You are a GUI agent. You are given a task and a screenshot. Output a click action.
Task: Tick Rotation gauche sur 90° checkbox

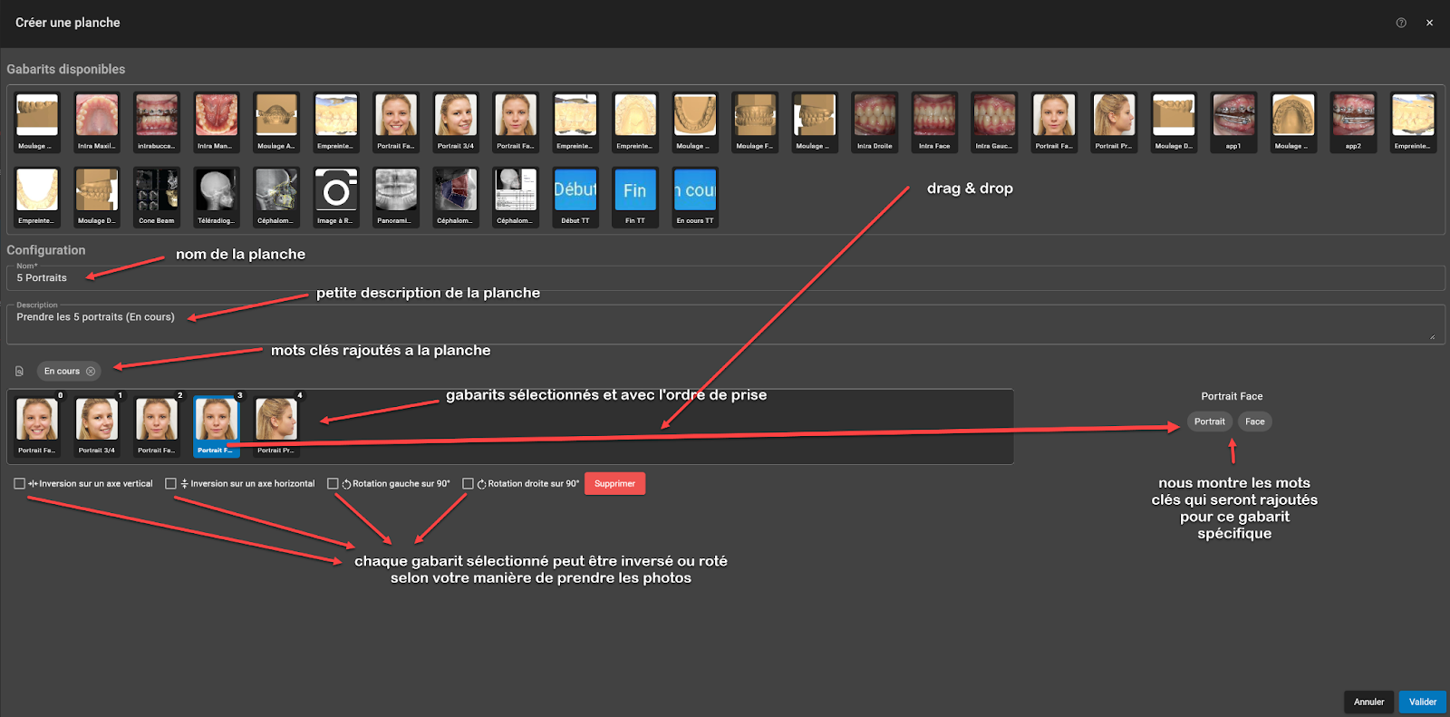(333, 484)
